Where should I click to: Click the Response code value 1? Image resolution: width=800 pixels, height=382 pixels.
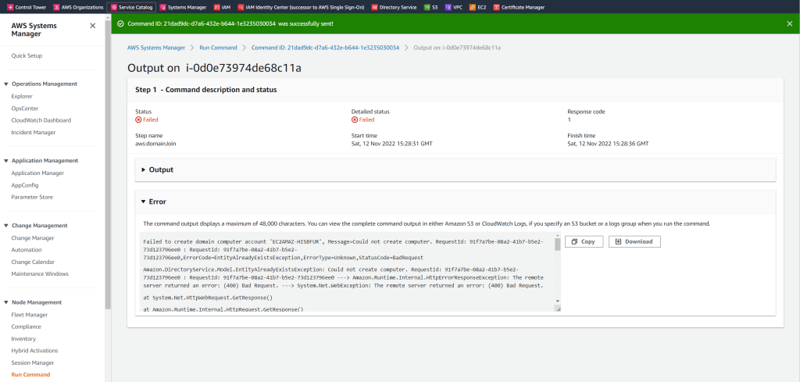tap(569, 120)
